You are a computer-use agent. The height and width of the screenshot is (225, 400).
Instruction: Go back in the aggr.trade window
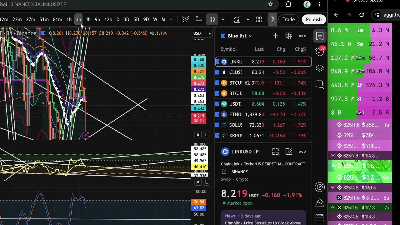click(x=336, y=15)
